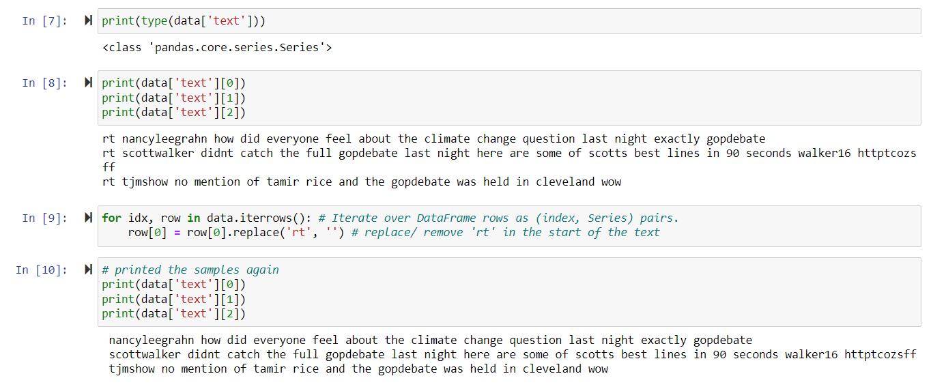Click the '# printed the samples again' comment
931x389 pixels.
[190, 270]
